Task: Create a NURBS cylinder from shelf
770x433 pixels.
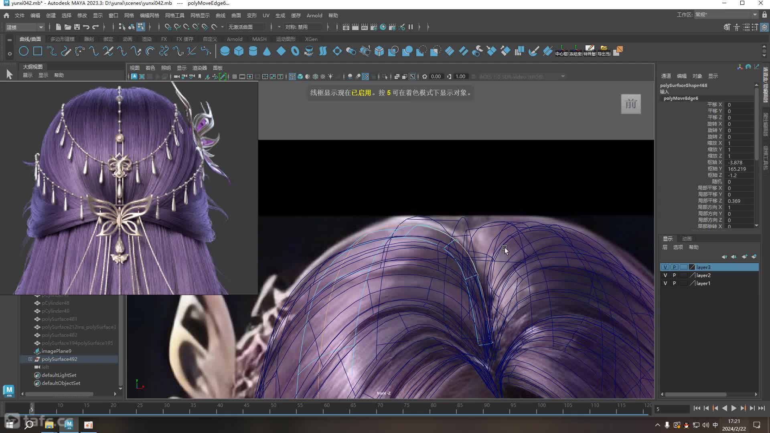Action: pyautogui.click(x=253, y=51)
